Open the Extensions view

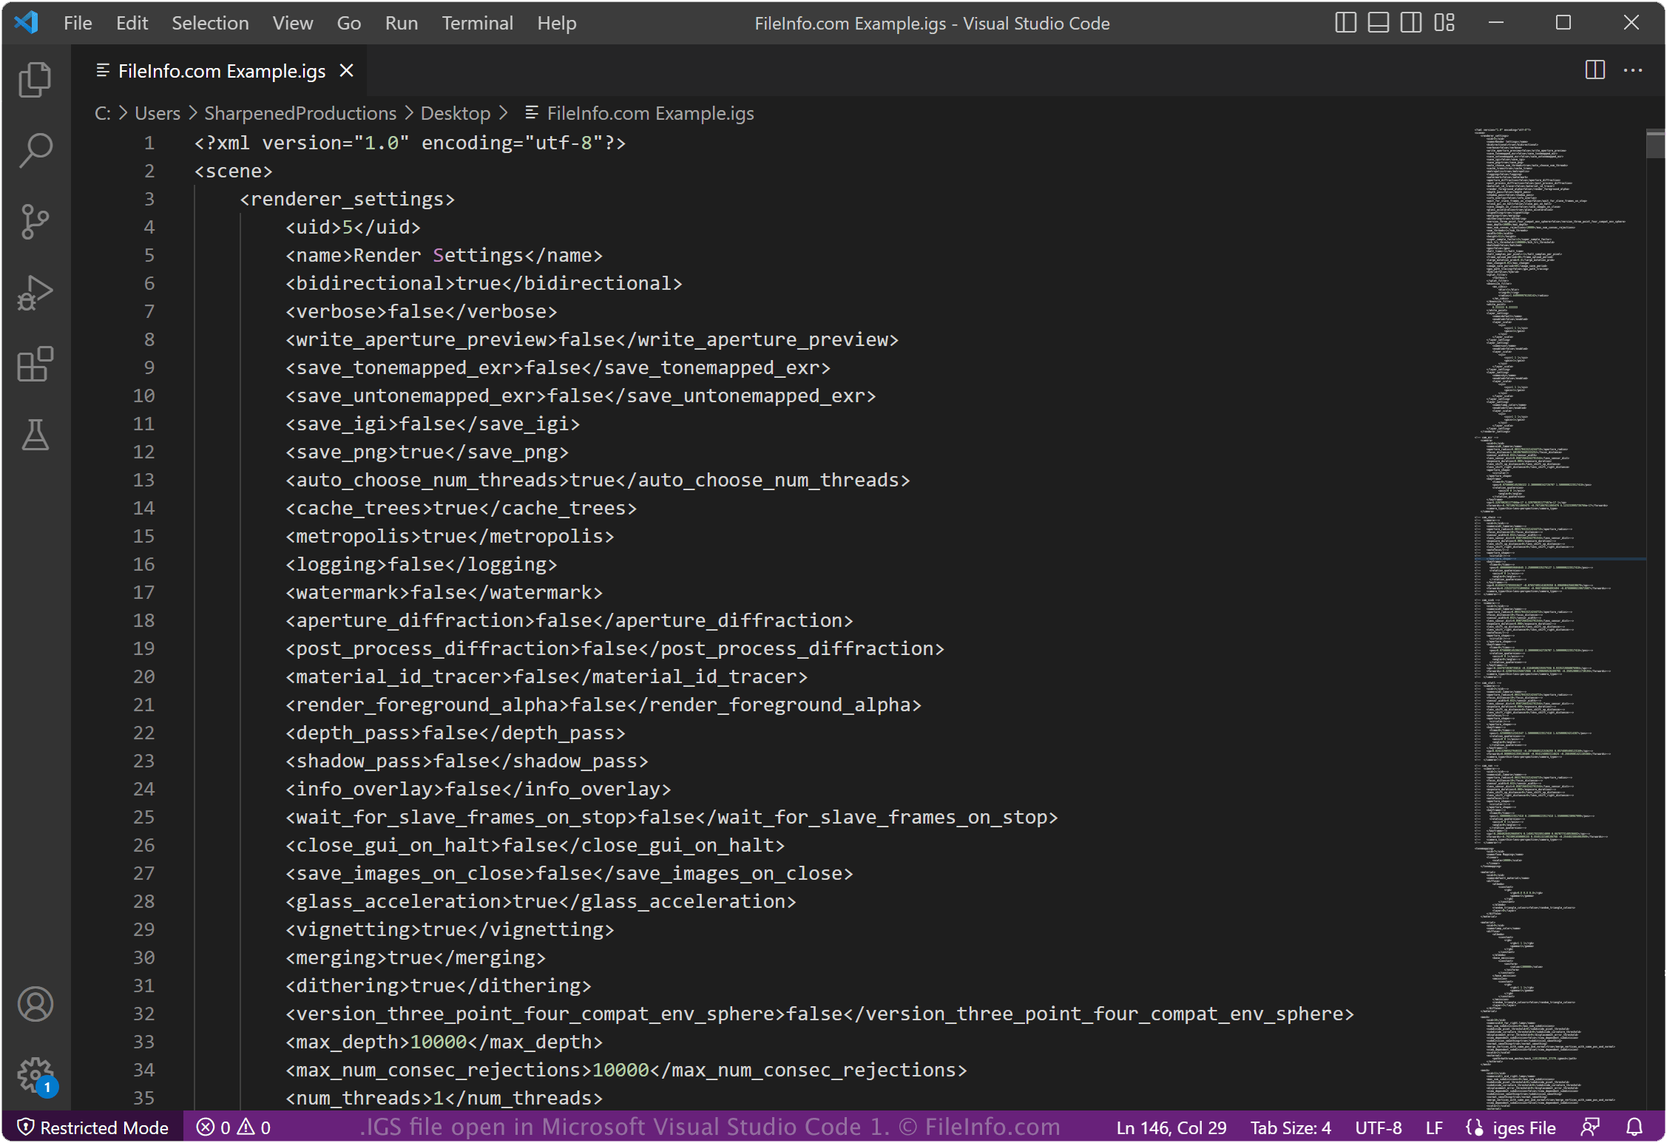35,364
